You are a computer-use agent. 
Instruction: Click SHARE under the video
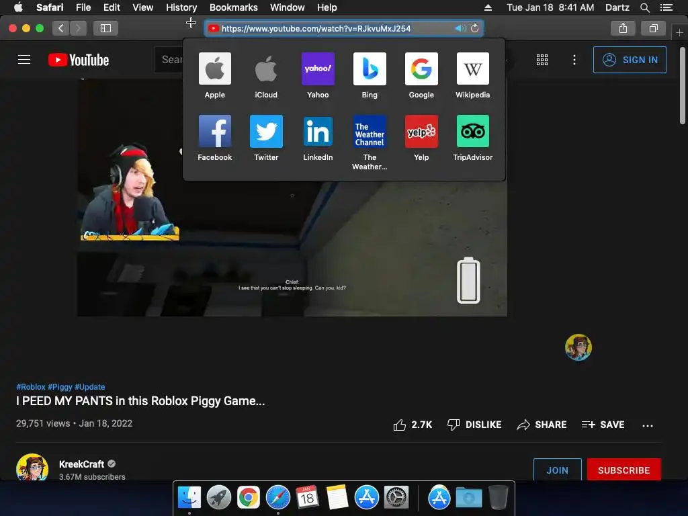(x=542, y=425)
